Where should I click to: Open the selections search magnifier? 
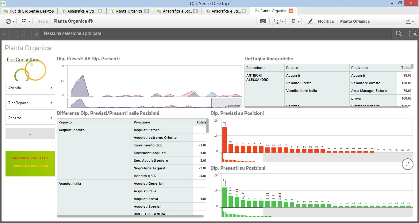pos(398,34)
